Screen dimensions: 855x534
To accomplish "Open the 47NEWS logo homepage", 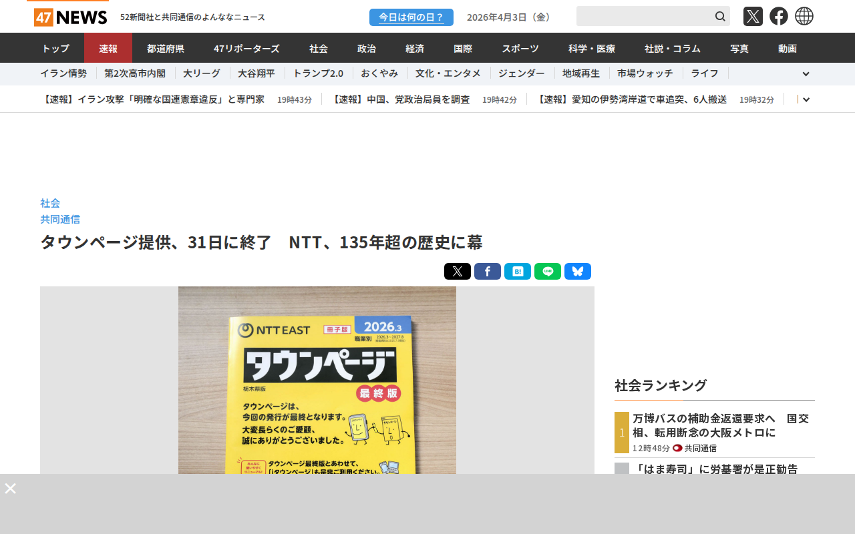I will click(x=71, y=17).
